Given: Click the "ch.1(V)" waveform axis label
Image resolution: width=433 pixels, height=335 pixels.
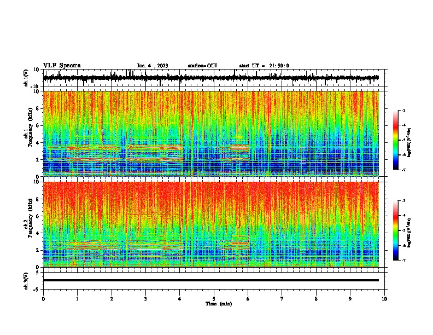Looking at the screenshot, I should point(26,78).
